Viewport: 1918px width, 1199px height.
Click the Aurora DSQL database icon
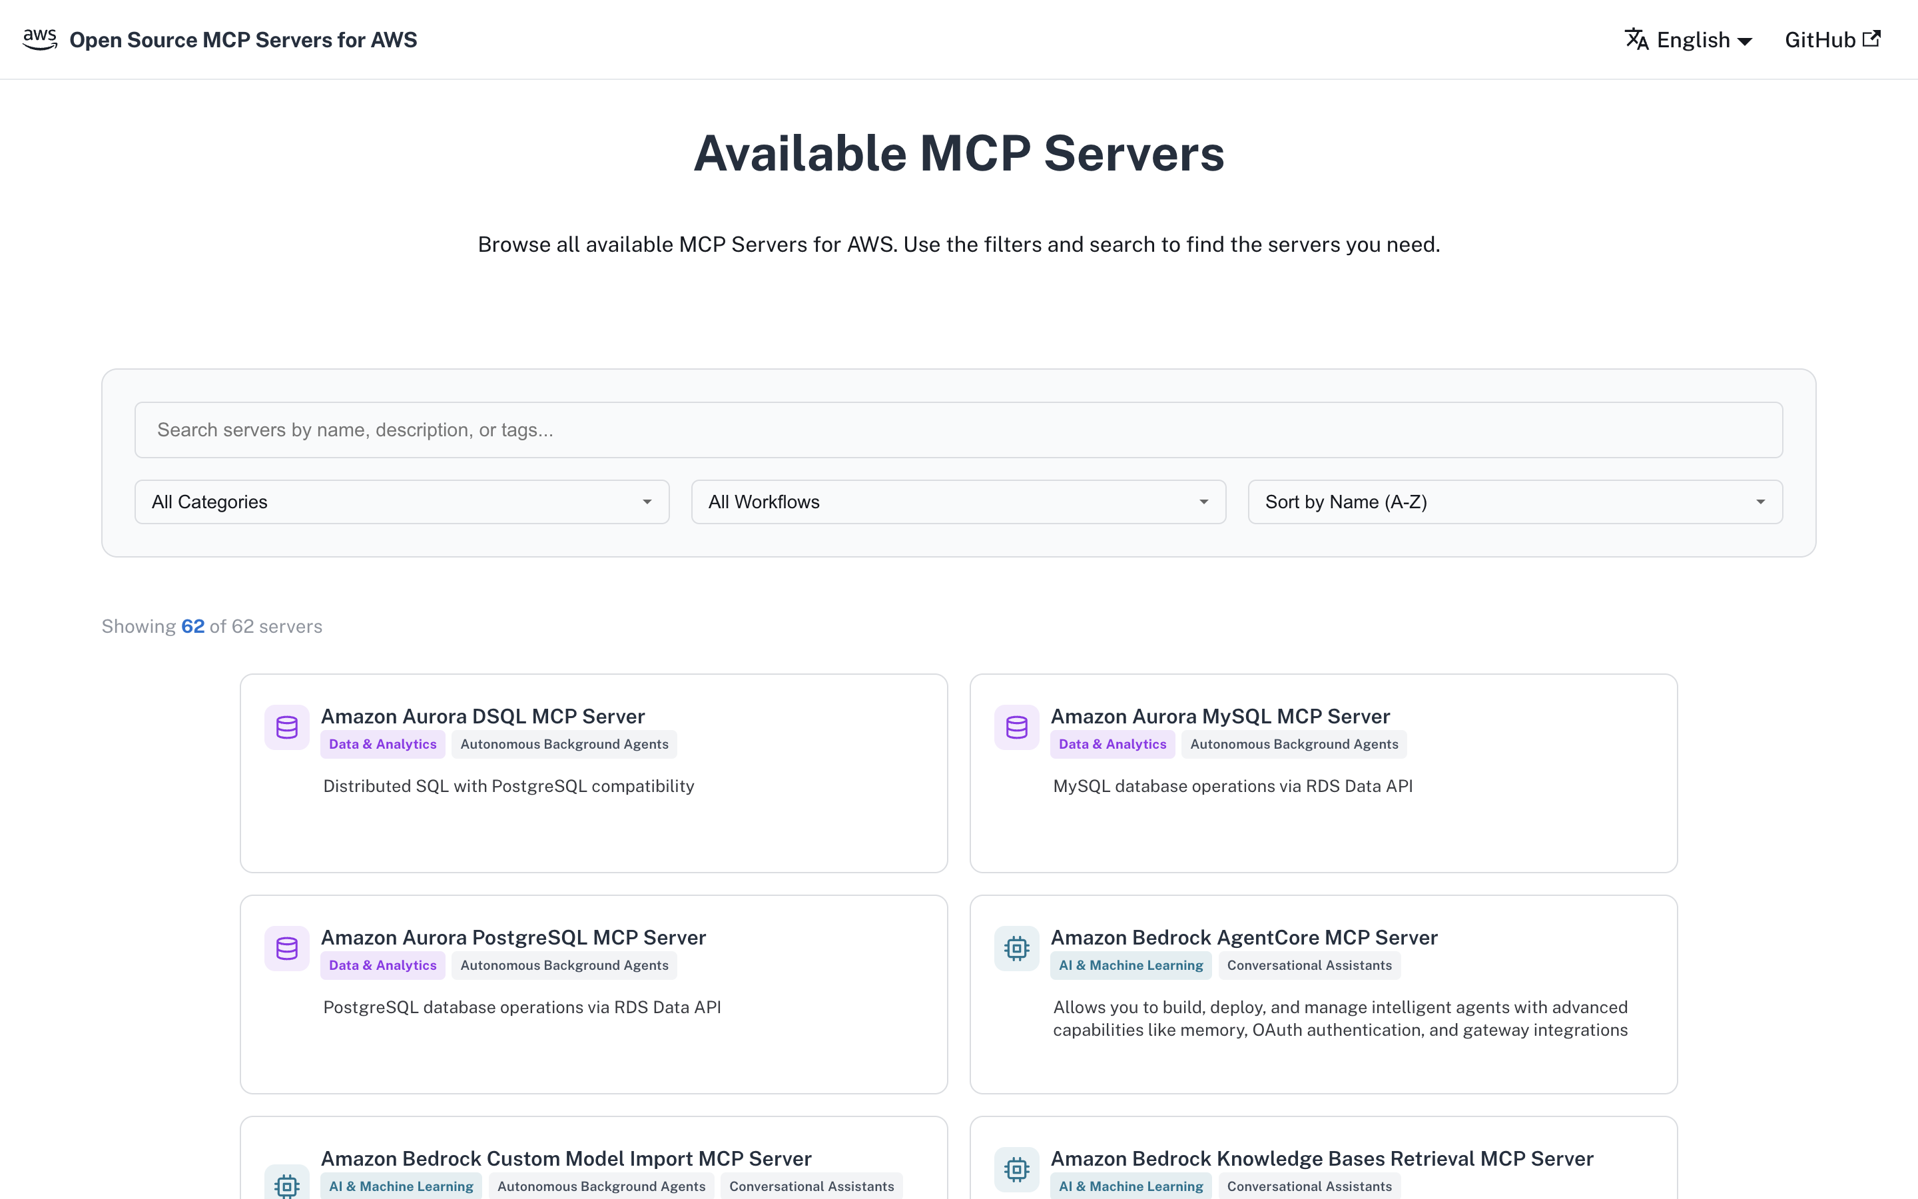click(287, 727)
